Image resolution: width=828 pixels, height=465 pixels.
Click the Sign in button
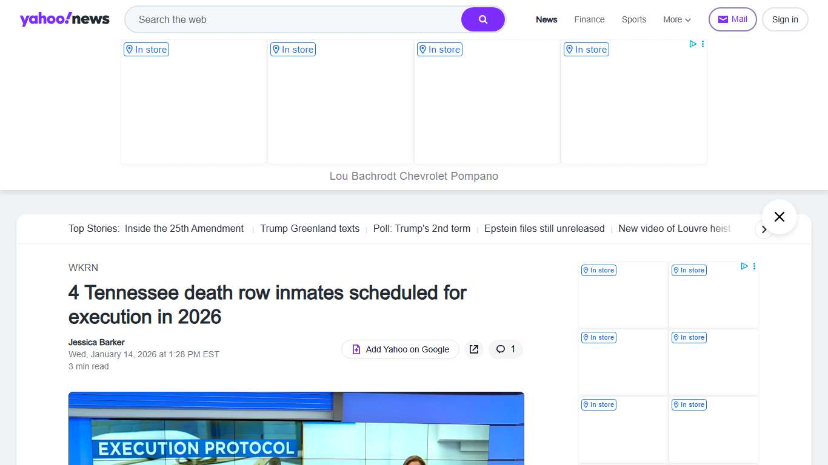coord(784,19)
